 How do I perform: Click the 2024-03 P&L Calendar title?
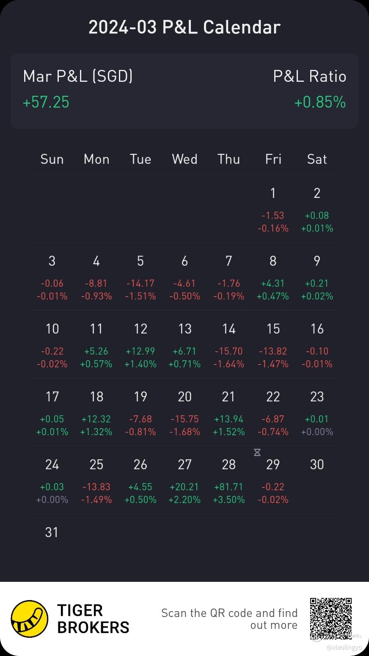pos(184,28)
